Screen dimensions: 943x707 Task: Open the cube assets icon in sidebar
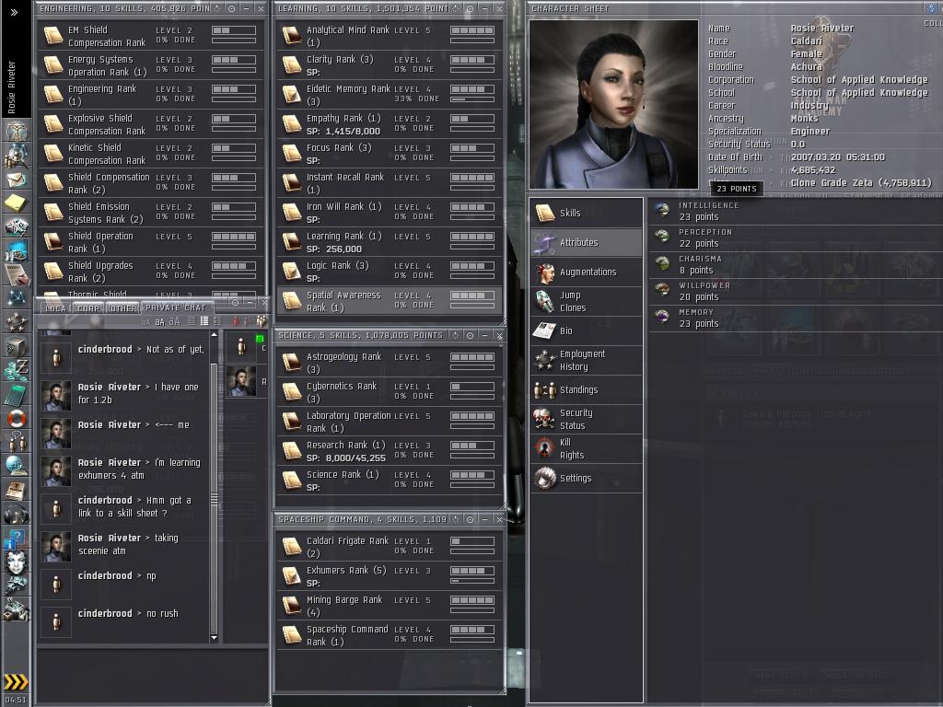[17, 347]
